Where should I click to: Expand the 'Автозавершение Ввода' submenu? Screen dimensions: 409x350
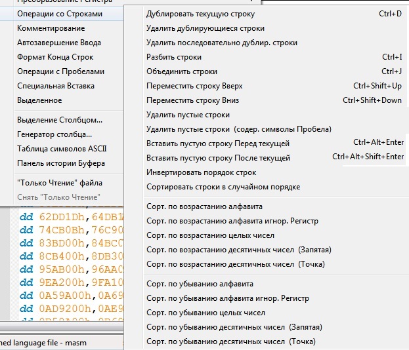(x=59, y=43)
